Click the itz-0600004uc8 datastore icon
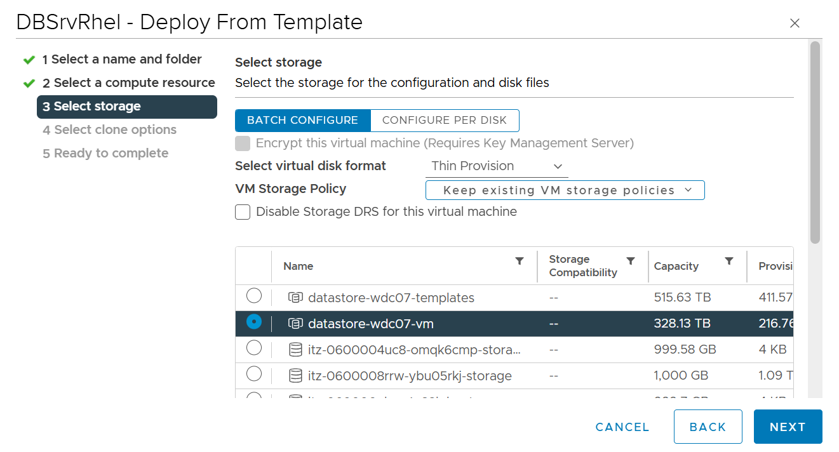 [x=295, y=349]
